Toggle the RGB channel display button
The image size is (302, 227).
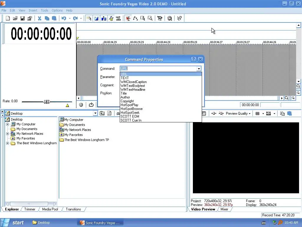268,113
